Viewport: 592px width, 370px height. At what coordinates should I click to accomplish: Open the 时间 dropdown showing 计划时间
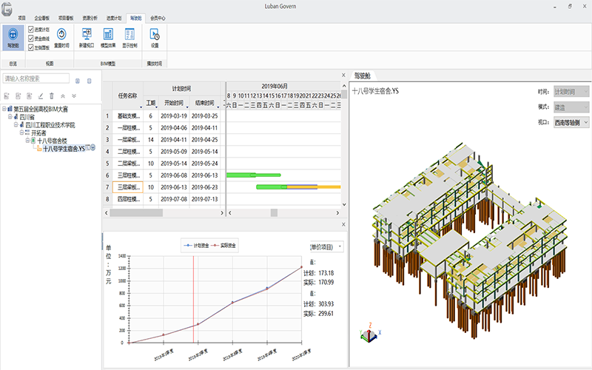571,91
